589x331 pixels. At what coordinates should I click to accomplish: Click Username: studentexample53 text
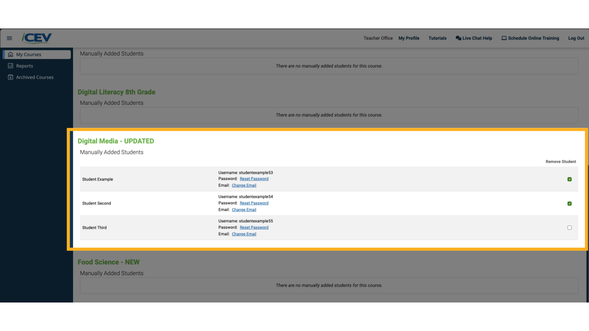[245, 173]
